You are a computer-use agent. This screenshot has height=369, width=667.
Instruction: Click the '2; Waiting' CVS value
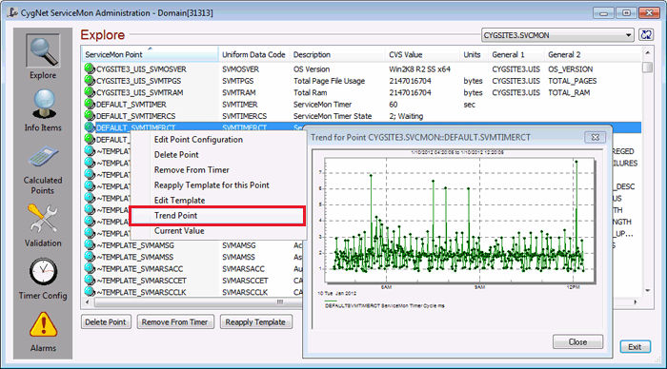point(406,116)
